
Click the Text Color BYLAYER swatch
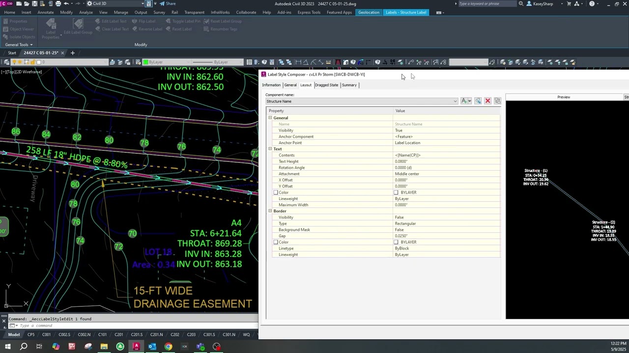396,193
